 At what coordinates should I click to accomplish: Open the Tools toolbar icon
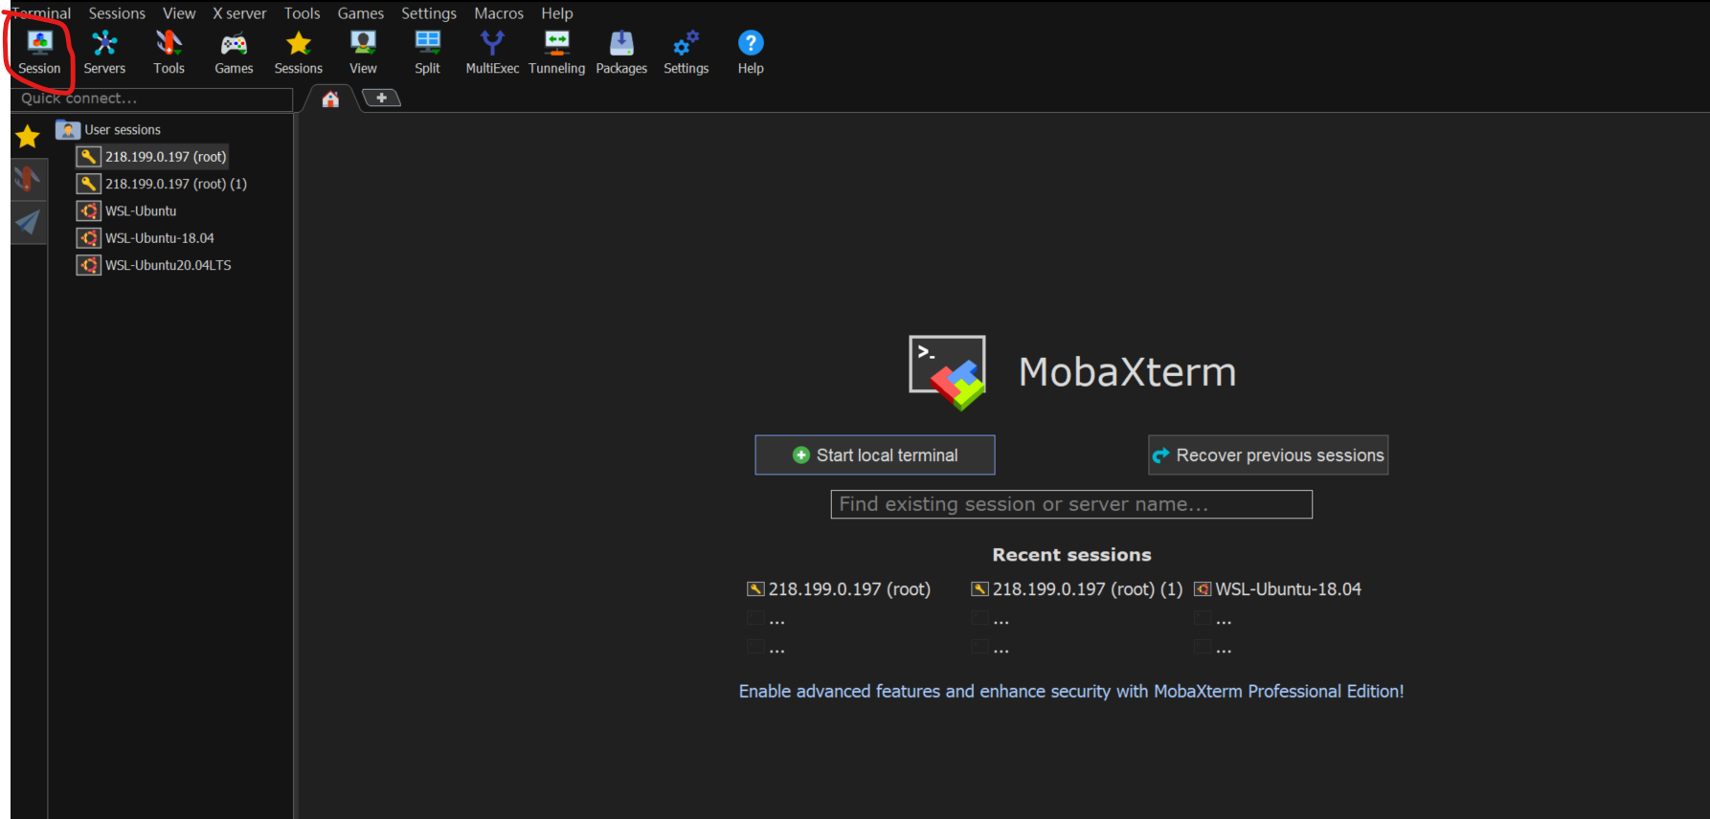(x=169, y=52)
